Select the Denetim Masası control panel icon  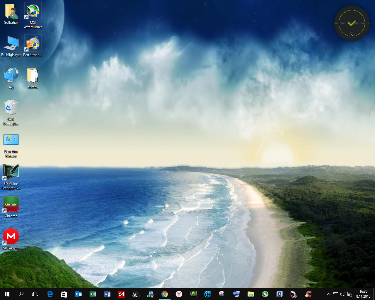[11, 146]
